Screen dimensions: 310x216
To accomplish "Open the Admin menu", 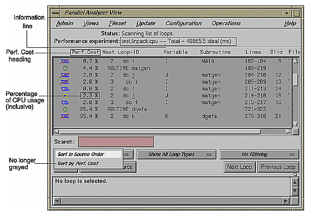I will point(65,23).
